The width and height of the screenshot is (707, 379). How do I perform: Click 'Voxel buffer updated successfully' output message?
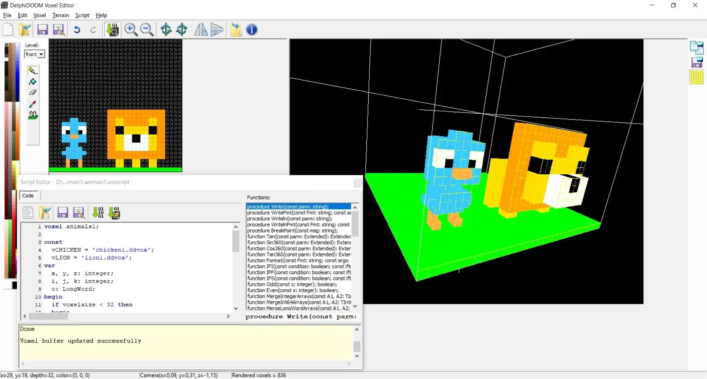click(81, 341)
